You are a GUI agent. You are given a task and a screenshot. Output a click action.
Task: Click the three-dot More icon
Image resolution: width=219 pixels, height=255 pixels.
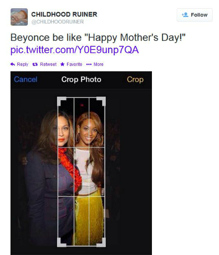(89, 65)
